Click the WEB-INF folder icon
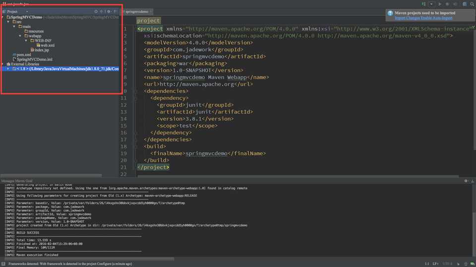This screenshot has width=476, height=267. (x=32, y=41)
